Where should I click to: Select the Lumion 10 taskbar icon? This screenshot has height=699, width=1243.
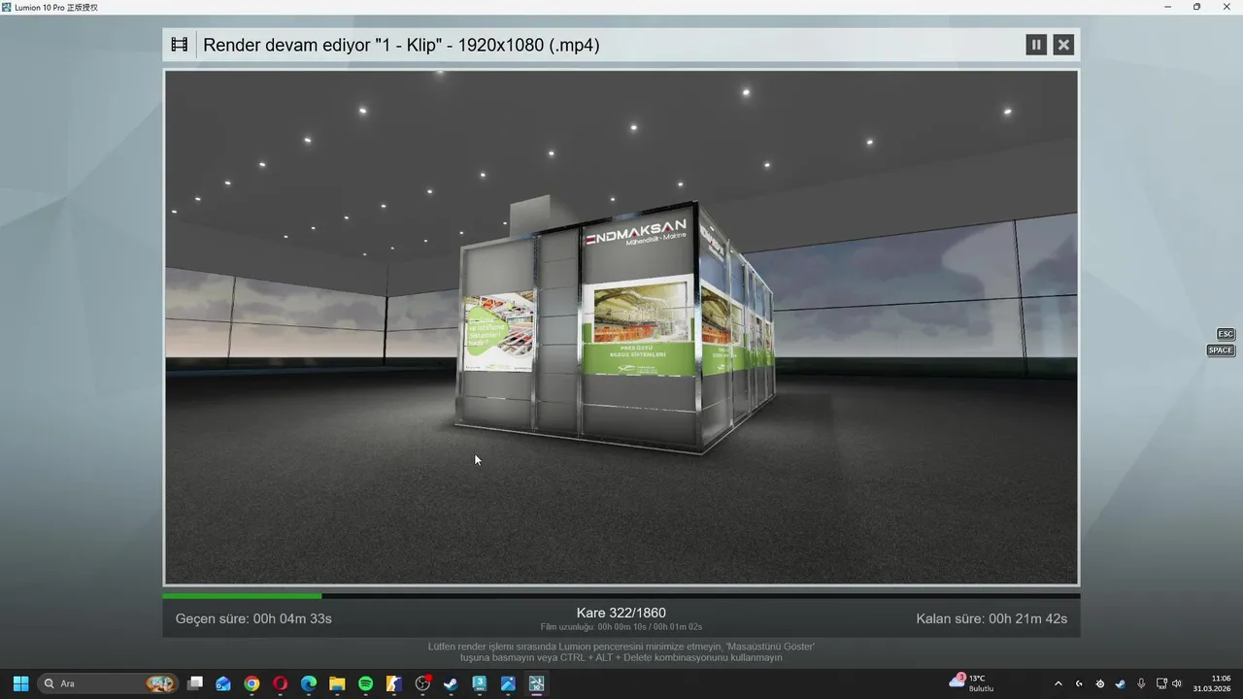point(536,683)
